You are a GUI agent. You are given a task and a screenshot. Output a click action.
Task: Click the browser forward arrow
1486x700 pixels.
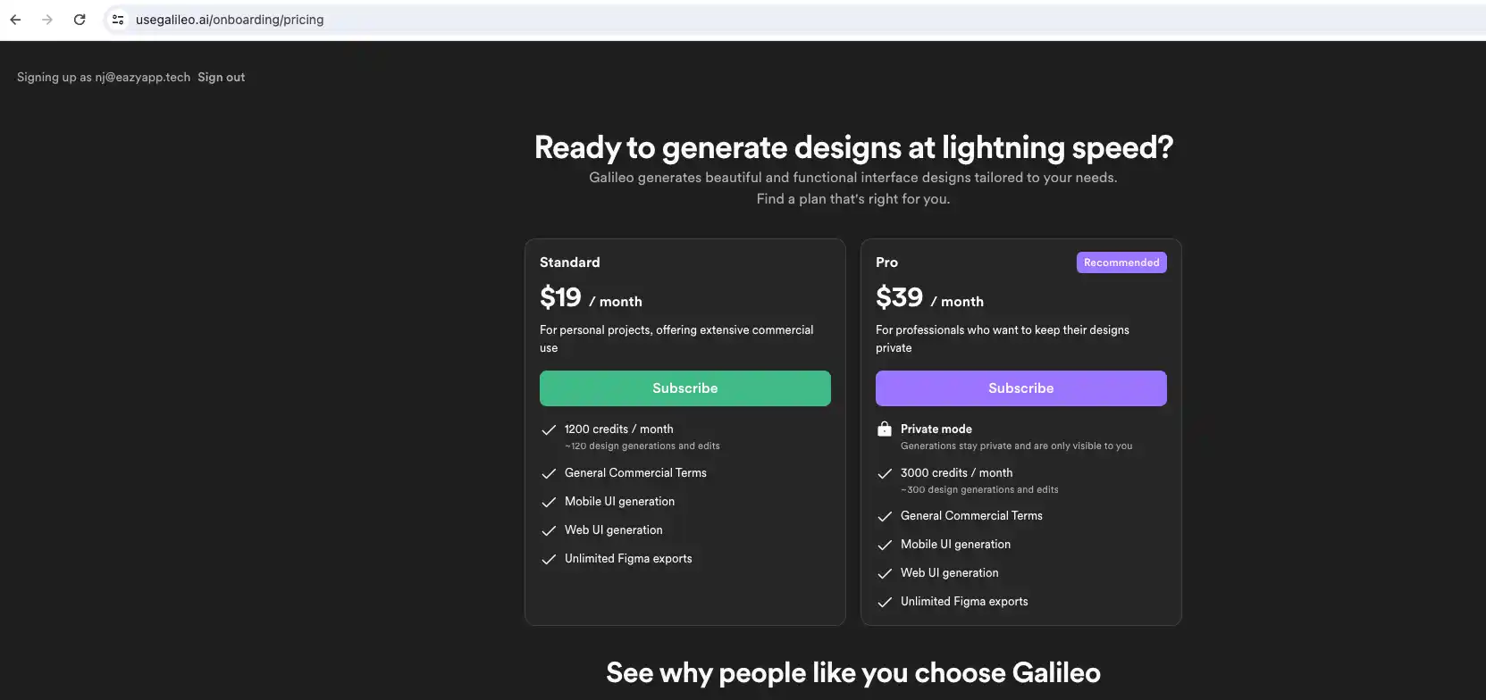coord(47,20)
